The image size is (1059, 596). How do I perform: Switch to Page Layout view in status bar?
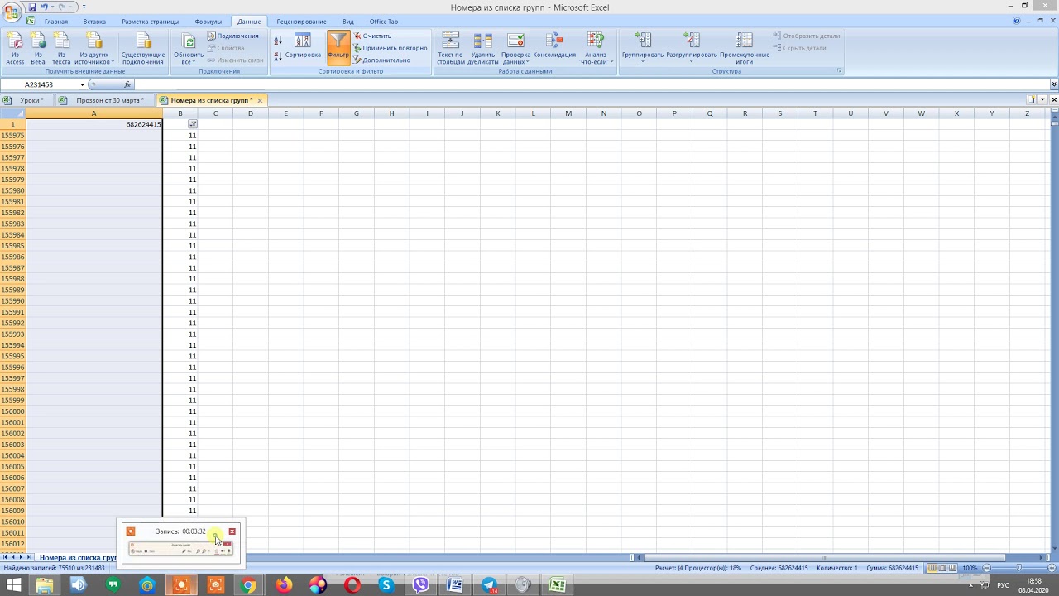[x=942, y=568]
